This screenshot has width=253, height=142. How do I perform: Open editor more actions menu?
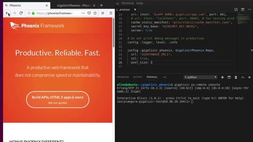pos(249,9)
